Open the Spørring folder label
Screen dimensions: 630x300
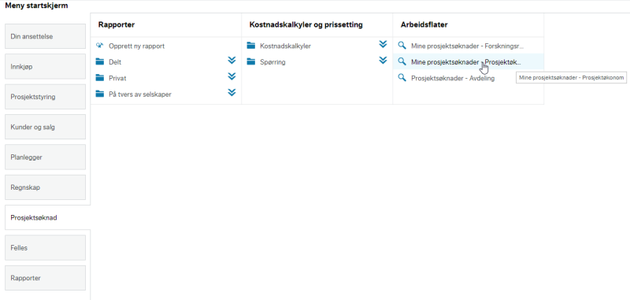tap(272, 62)
